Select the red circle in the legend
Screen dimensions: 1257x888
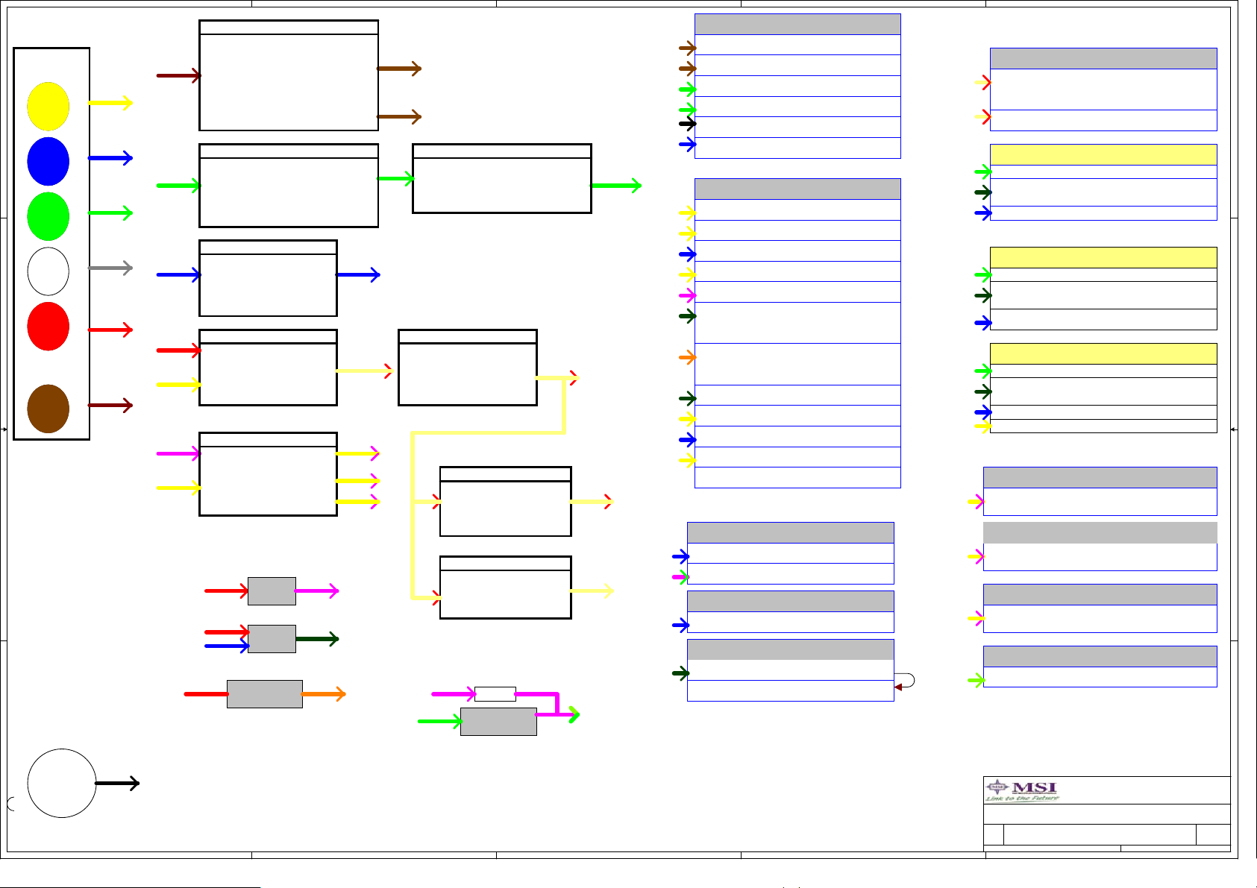[48, 327]
